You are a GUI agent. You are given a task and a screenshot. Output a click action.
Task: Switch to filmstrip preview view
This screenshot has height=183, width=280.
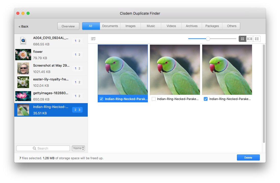point(249,39)
